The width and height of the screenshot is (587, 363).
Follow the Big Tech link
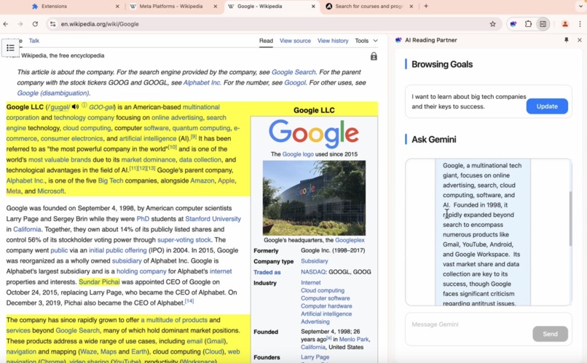click(x=111, y=180)
